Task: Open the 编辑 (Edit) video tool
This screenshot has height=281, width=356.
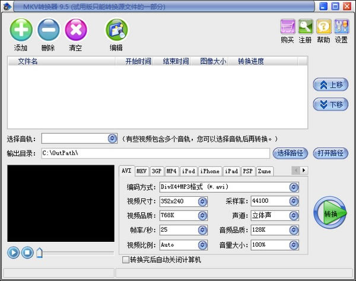Action: (x=116, y=30)
